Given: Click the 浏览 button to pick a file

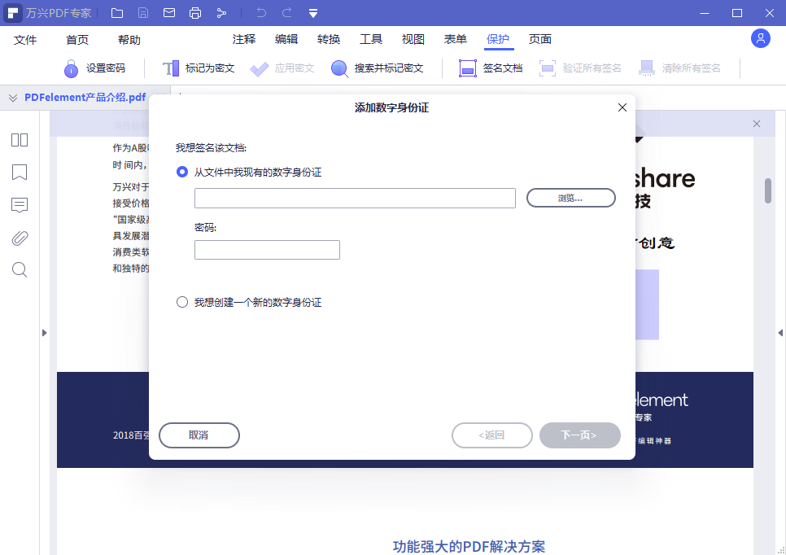Looking at the screenshot, I should [570, 197].
